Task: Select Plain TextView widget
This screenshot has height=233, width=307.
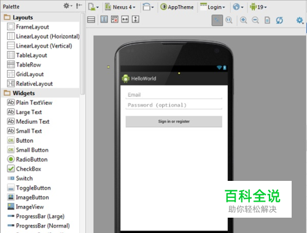Action: pos(29,102)
